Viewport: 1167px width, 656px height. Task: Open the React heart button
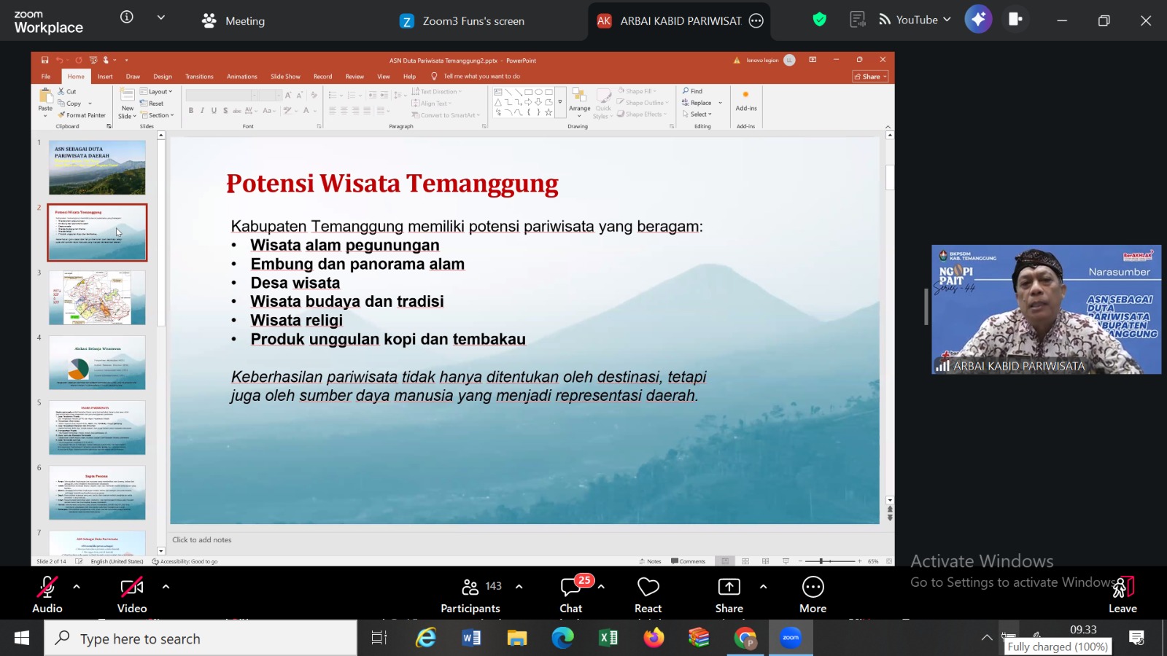648,595
